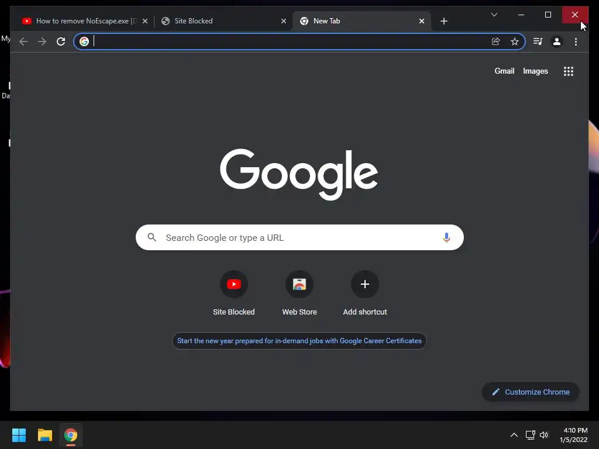
Task: Share this page via share icon
Action: click(x=496, y=42)
